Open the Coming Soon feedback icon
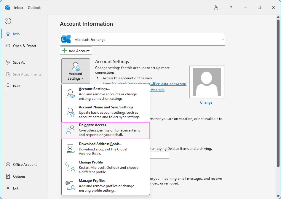 (x=217, y=7)
